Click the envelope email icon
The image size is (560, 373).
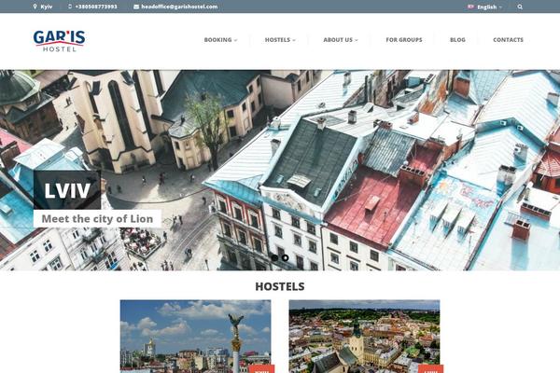point(136,7)
